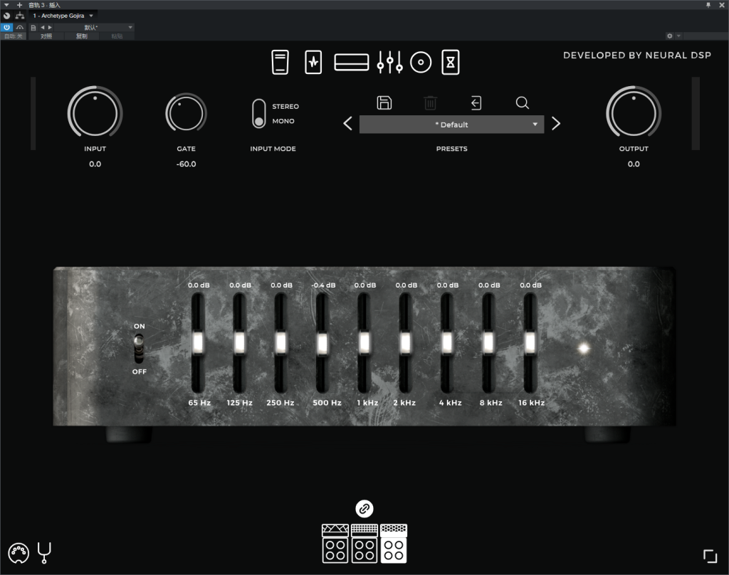Click the 125 Hz EQ slider handle

coord(239,342)
